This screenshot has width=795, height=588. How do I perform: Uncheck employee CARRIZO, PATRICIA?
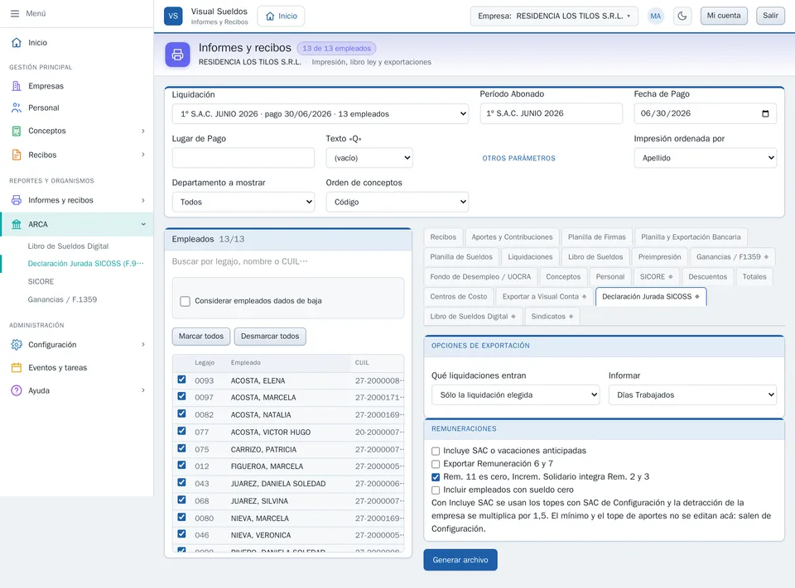181,448
